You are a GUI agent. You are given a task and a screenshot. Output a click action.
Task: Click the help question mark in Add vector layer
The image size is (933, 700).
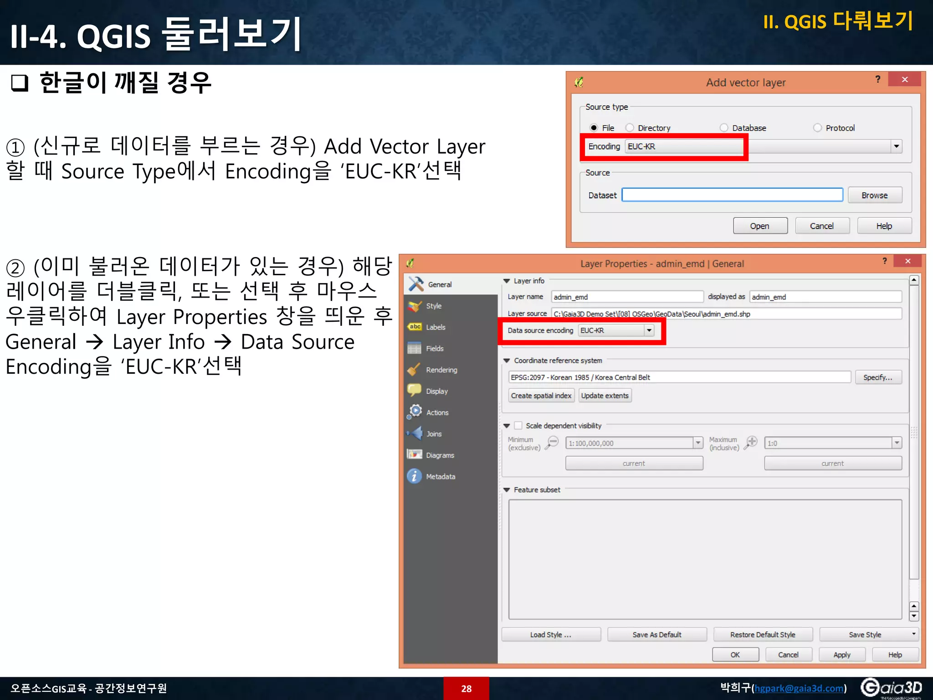878,79
